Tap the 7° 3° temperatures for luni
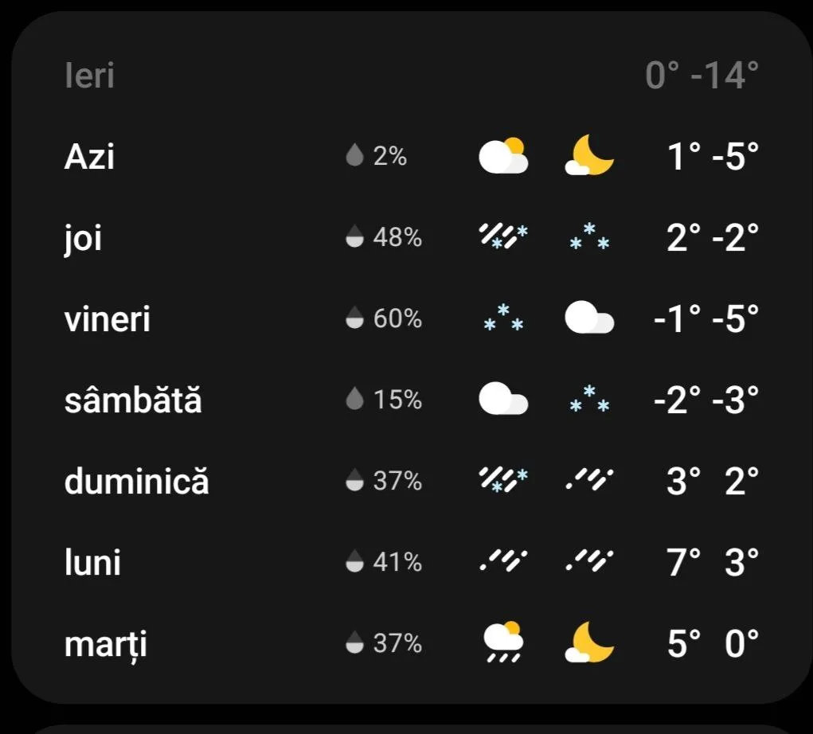Image resolution: width=813 pixels, height=734 pixels. pyautogui.click(x=713, y=562)
